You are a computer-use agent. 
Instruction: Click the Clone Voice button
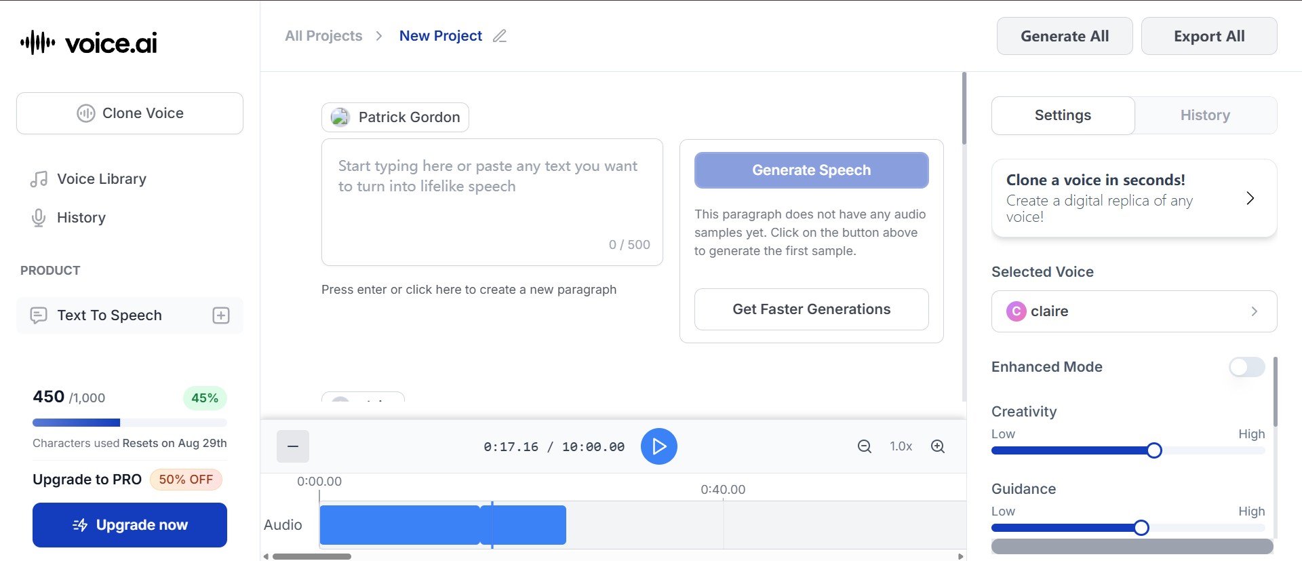tap(130, 113)
